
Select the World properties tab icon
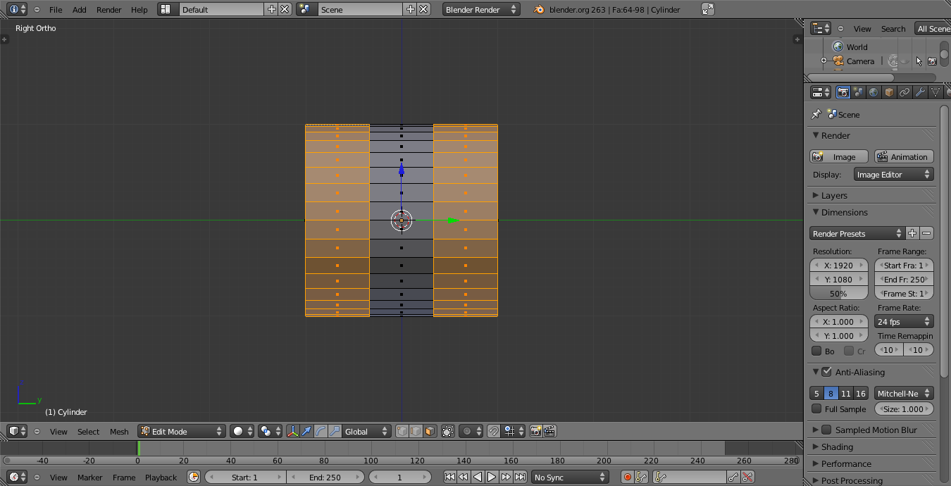(x=874, y=92)
